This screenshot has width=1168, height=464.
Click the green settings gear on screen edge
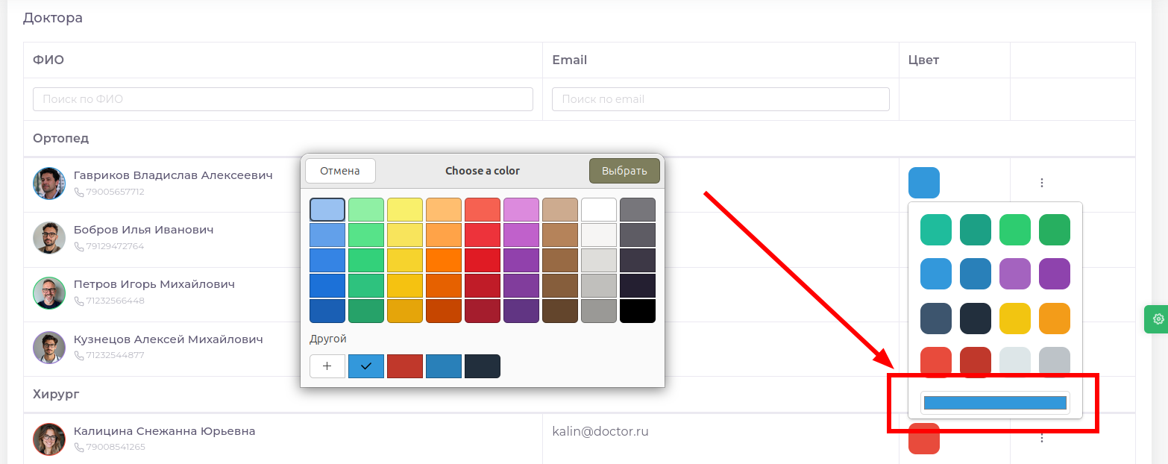click(1158, 319)
